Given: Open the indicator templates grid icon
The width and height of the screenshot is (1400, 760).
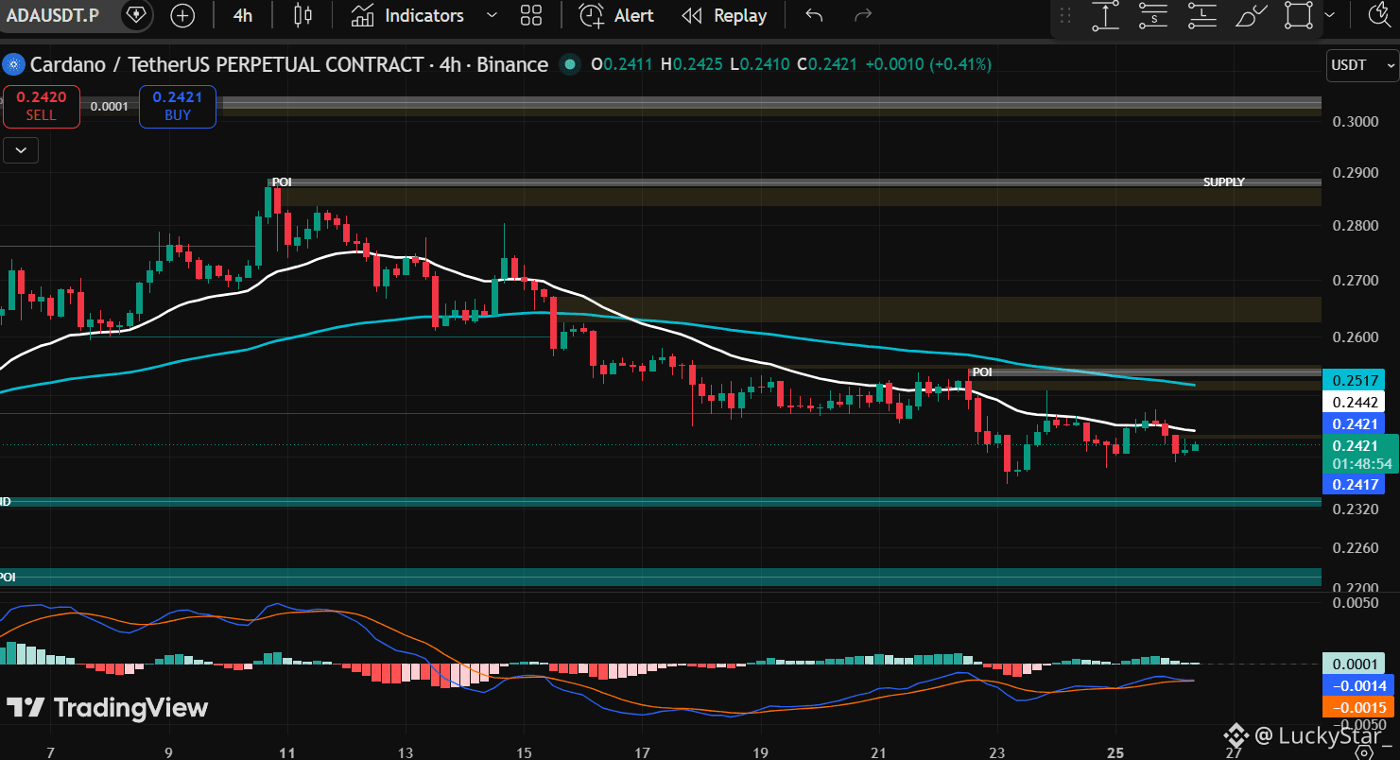Looking at the screenshot, I should (531, 15).
